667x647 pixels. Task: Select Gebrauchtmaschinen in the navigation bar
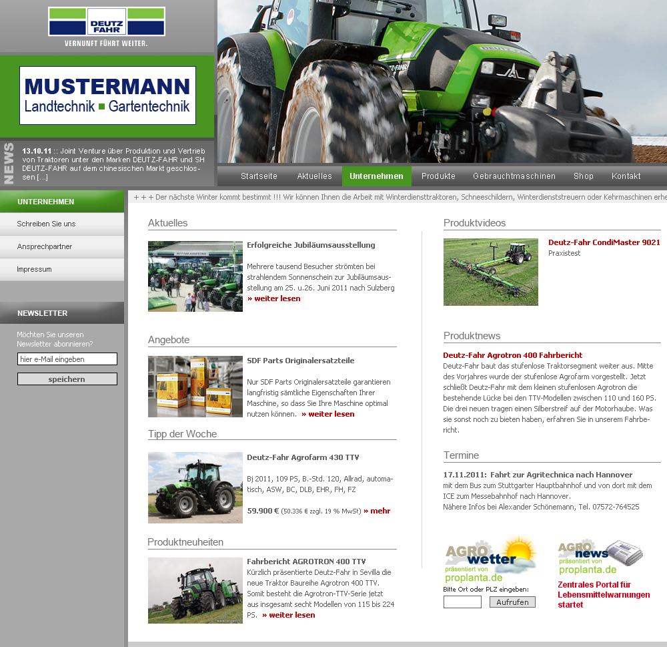[x=514, y=176]
